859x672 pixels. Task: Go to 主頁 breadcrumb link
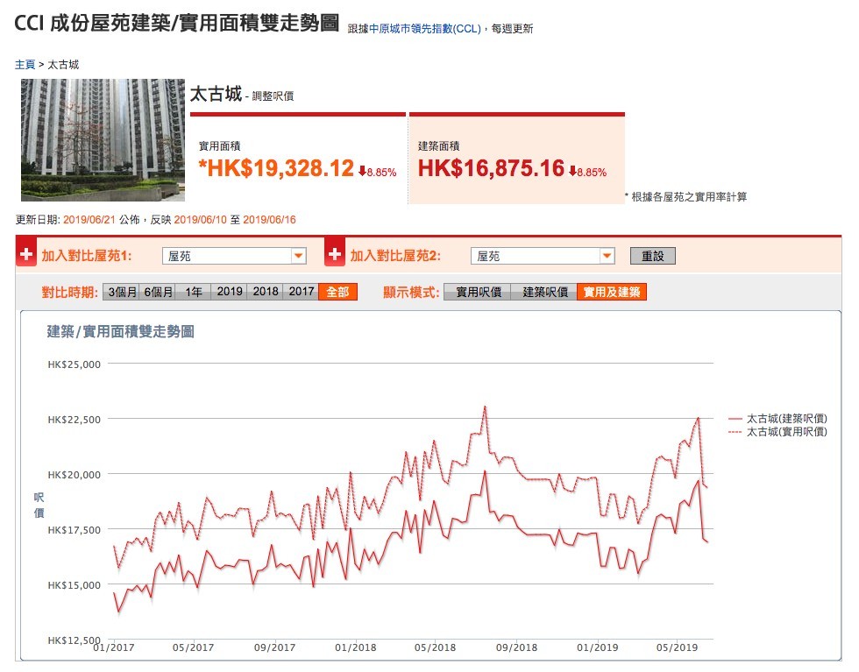pos(25,65)
